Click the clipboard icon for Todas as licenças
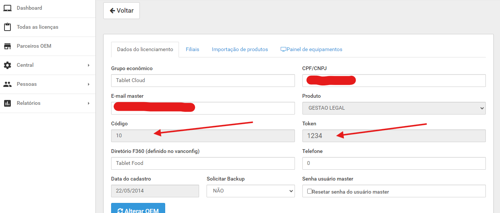Screen dimensions: 500x213 pyautogui.click(x=7, y=27)
